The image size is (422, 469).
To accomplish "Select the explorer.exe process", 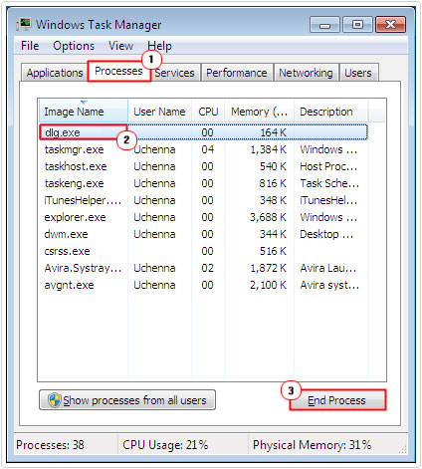I will [x=203, y=217].
